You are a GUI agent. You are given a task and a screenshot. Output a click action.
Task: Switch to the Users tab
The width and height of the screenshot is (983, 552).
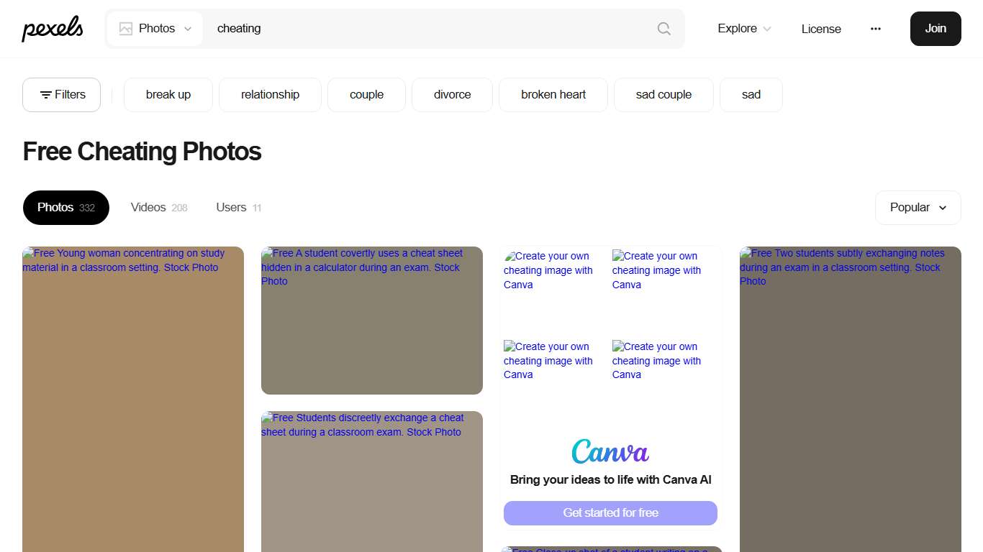[238, 208]
